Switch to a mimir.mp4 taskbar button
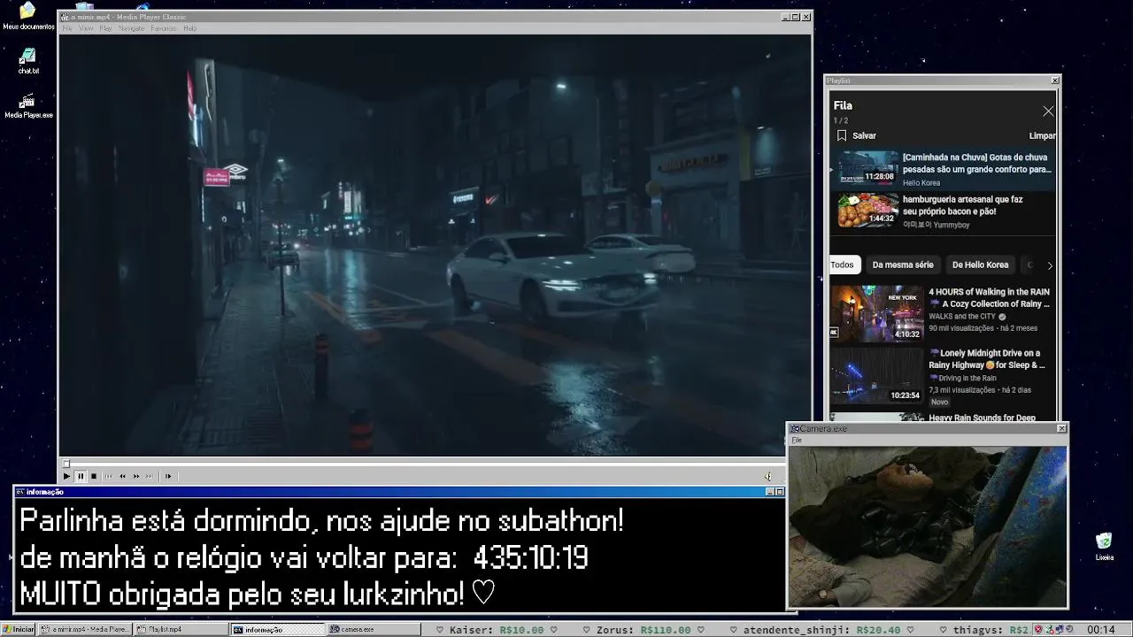Screen dimensions: 1133x637 [x=86, y=629]
